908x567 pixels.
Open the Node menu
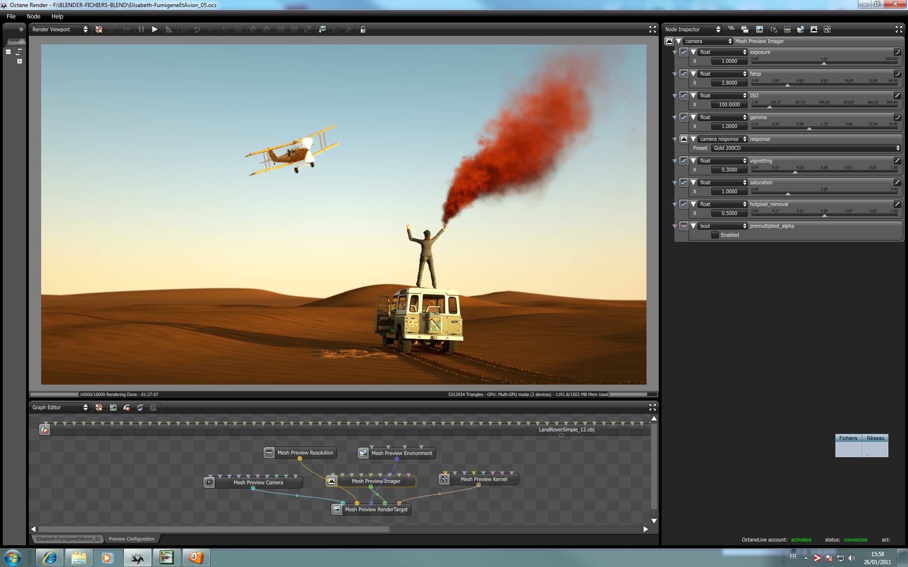tap(33, 16)
